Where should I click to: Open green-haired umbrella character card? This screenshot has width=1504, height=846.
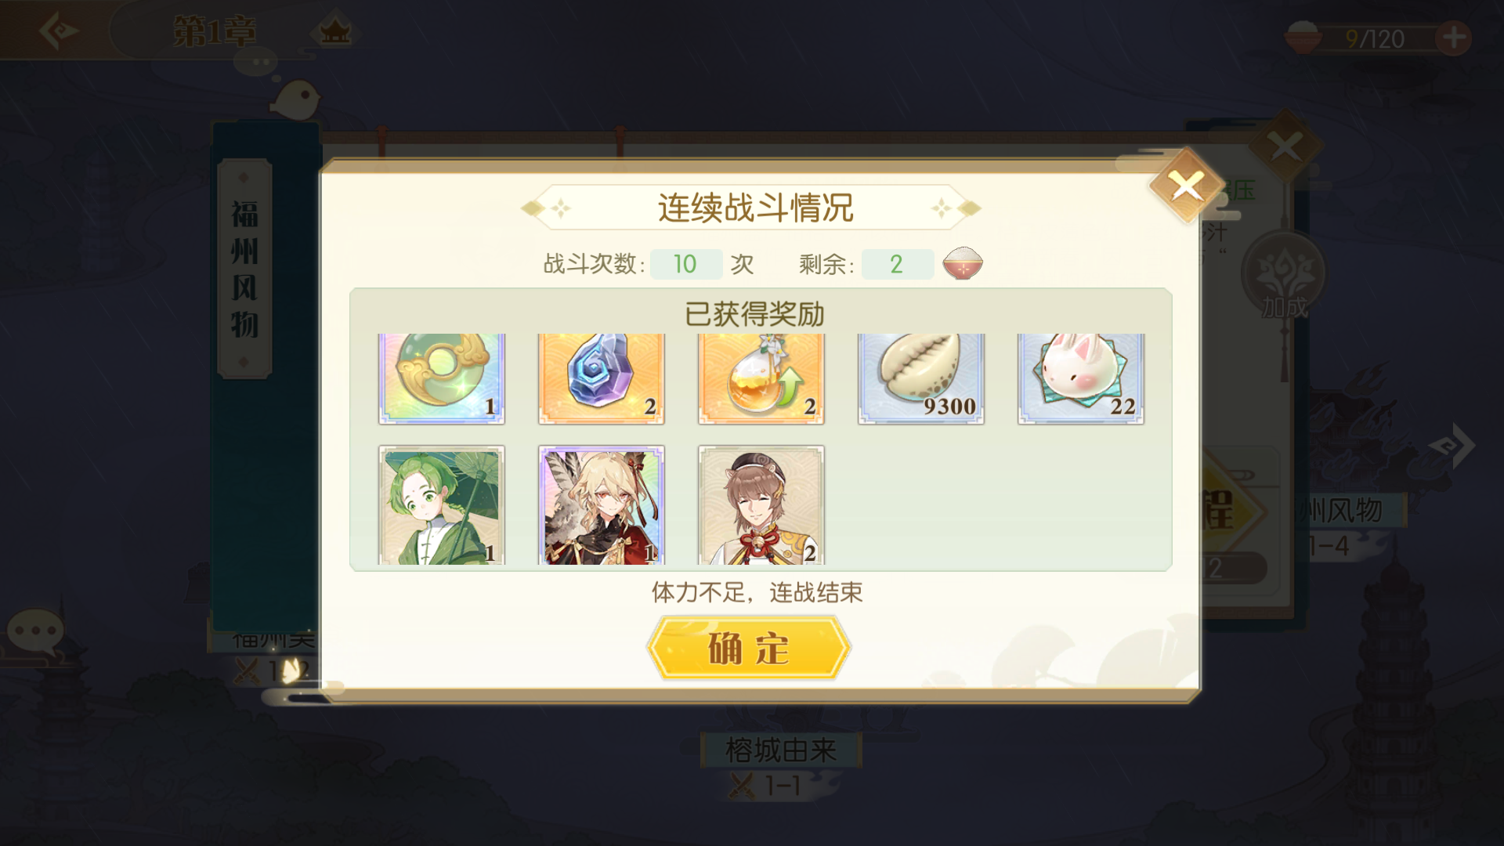pyautogui.click(x=442, y=505)
